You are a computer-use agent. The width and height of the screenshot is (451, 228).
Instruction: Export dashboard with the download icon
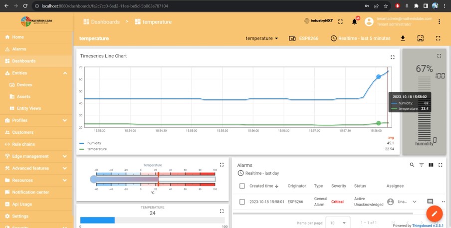(x=403, y=38)
